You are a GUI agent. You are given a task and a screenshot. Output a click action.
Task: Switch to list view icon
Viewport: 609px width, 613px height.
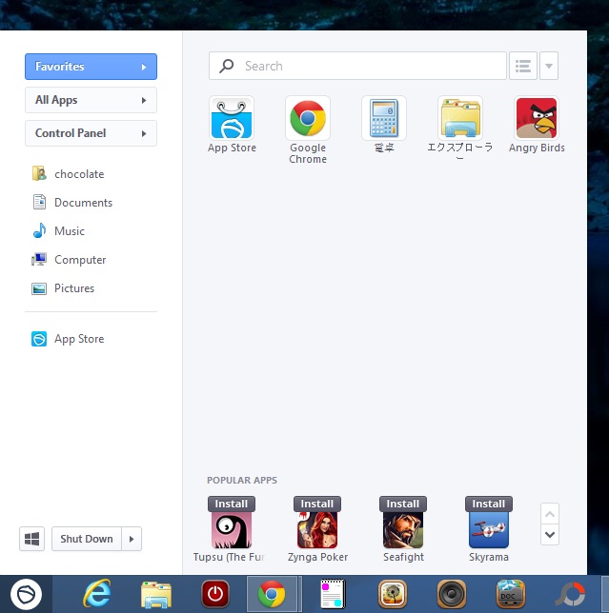tap(523, 66)
